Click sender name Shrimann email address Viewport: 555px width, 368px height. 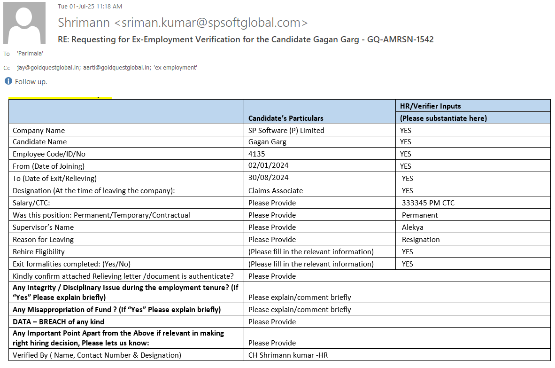(x=183, y=22)
